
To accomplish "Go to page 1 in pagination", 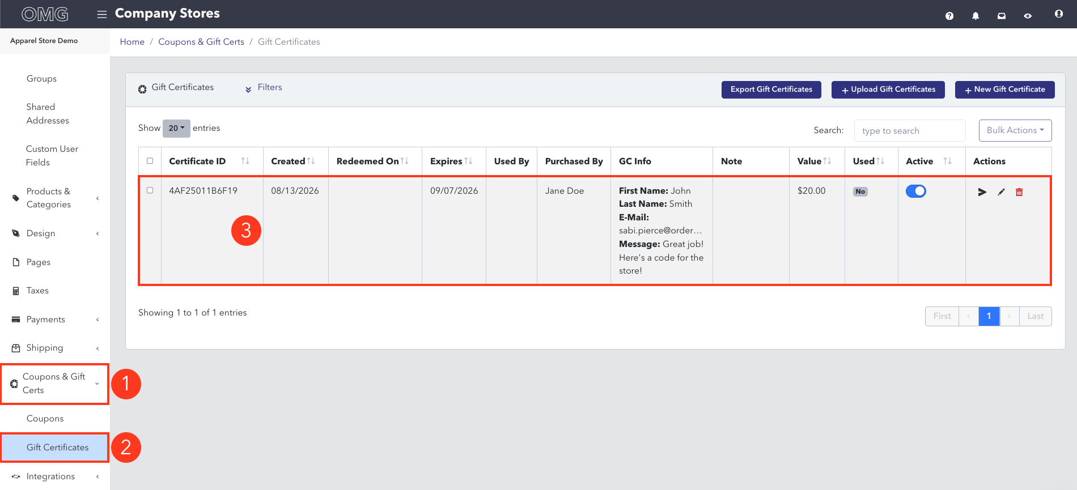I will coord(989,316).
